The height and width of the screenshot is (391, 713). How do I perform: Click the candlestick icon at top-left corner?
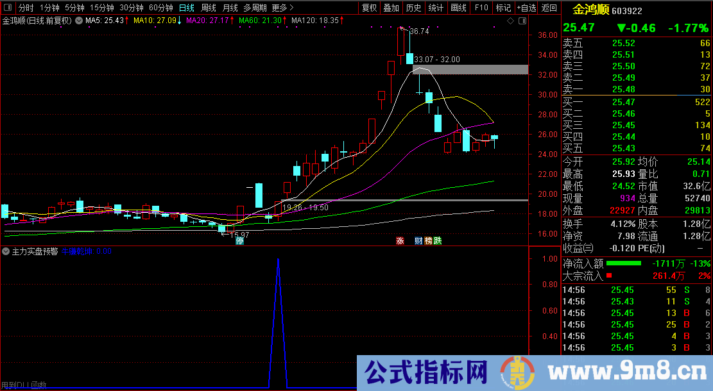[x=8, y=8]
